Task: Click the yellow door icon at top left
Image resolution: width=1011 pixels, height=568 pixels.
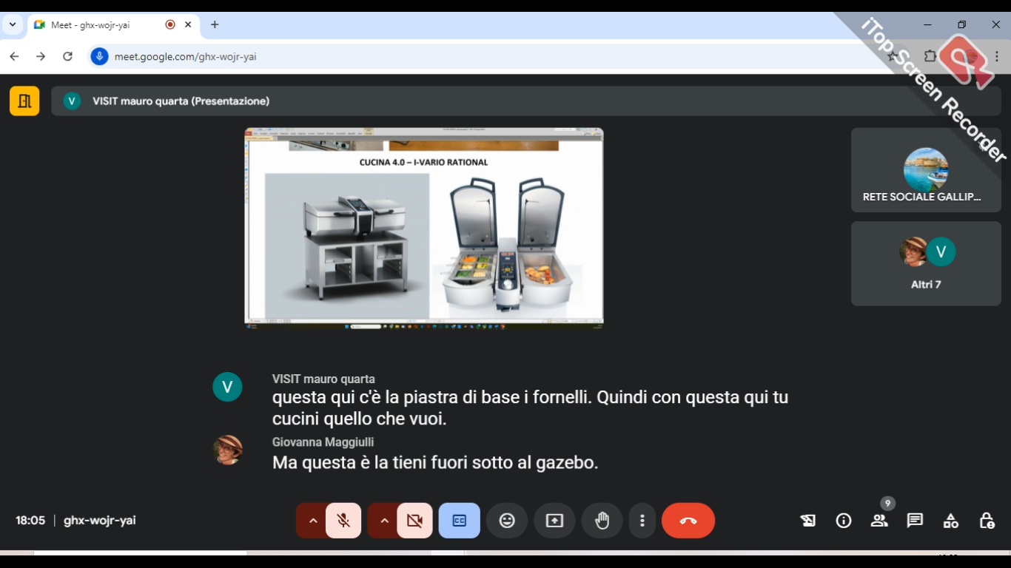Action: coord(24,101)
